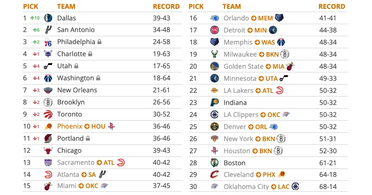Click the LAC link beside Oklahoma City

[283, 187]
